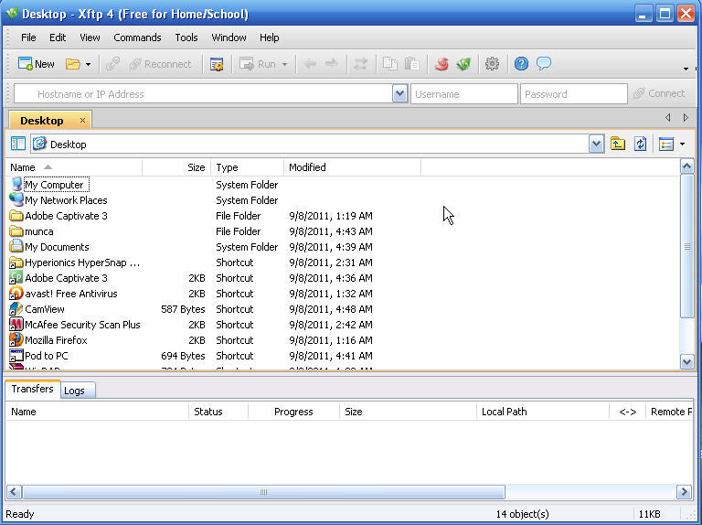Click the Hostname or IP Address field
702x525 pixels.
204,94
